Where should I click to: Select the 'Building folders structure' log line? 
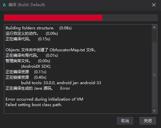click(39, 28)
